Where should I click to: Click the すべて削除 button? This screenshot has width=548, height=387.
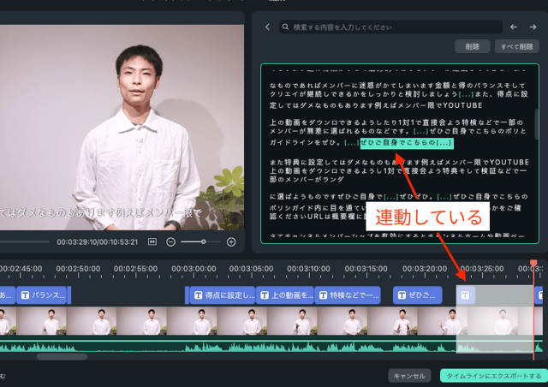(x=517, y=46)
